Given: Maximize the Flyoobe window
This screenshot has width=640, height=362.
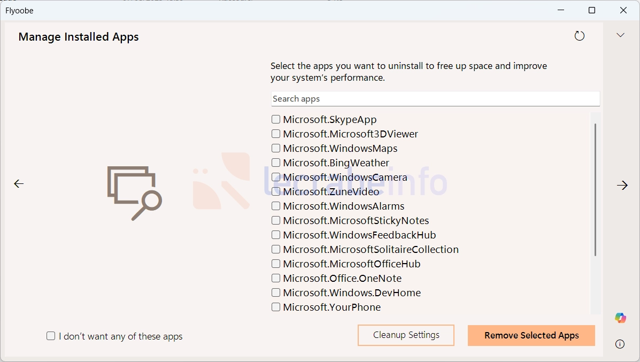Looking at the screenshot, I should 592,10.
